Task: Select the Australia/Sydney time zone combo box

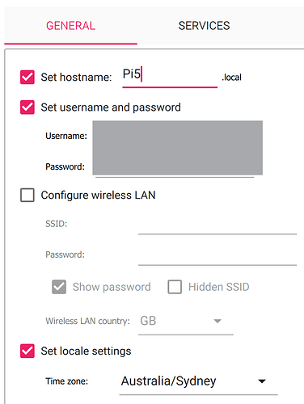Action: (199, 381)
